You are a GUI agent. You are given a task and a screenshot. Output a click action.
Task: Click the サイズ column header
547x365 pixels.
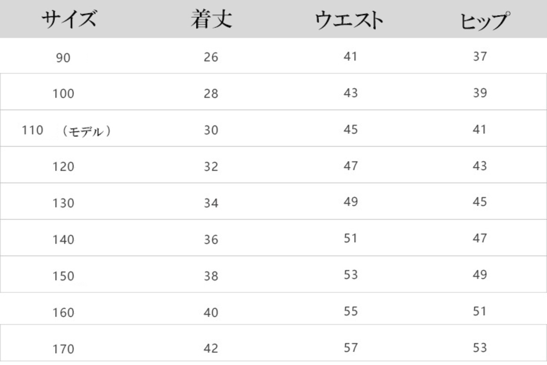[68, 20]
